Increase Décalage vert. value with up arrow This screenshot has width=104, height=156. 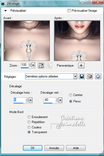coord(57,99)
